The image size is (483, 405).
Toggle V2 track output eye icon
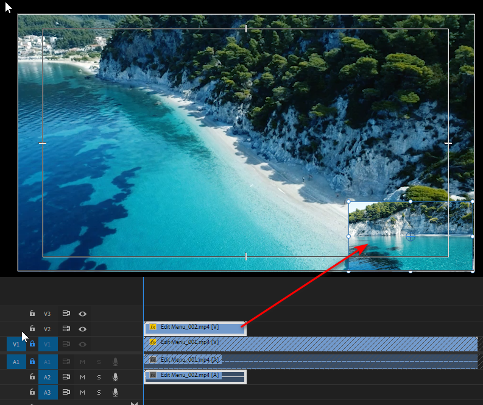coord(82,329)
